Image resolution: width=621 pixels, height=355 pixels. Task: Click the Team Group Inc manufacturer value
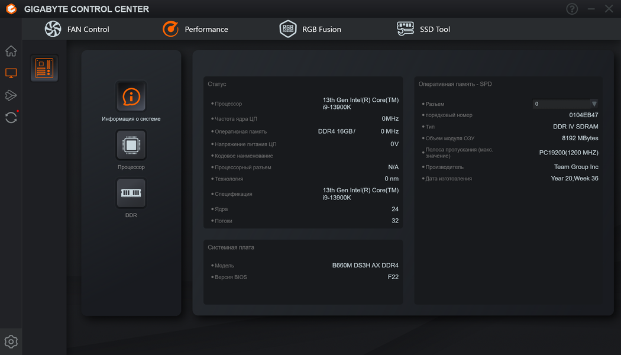click(x=576, y=167)
